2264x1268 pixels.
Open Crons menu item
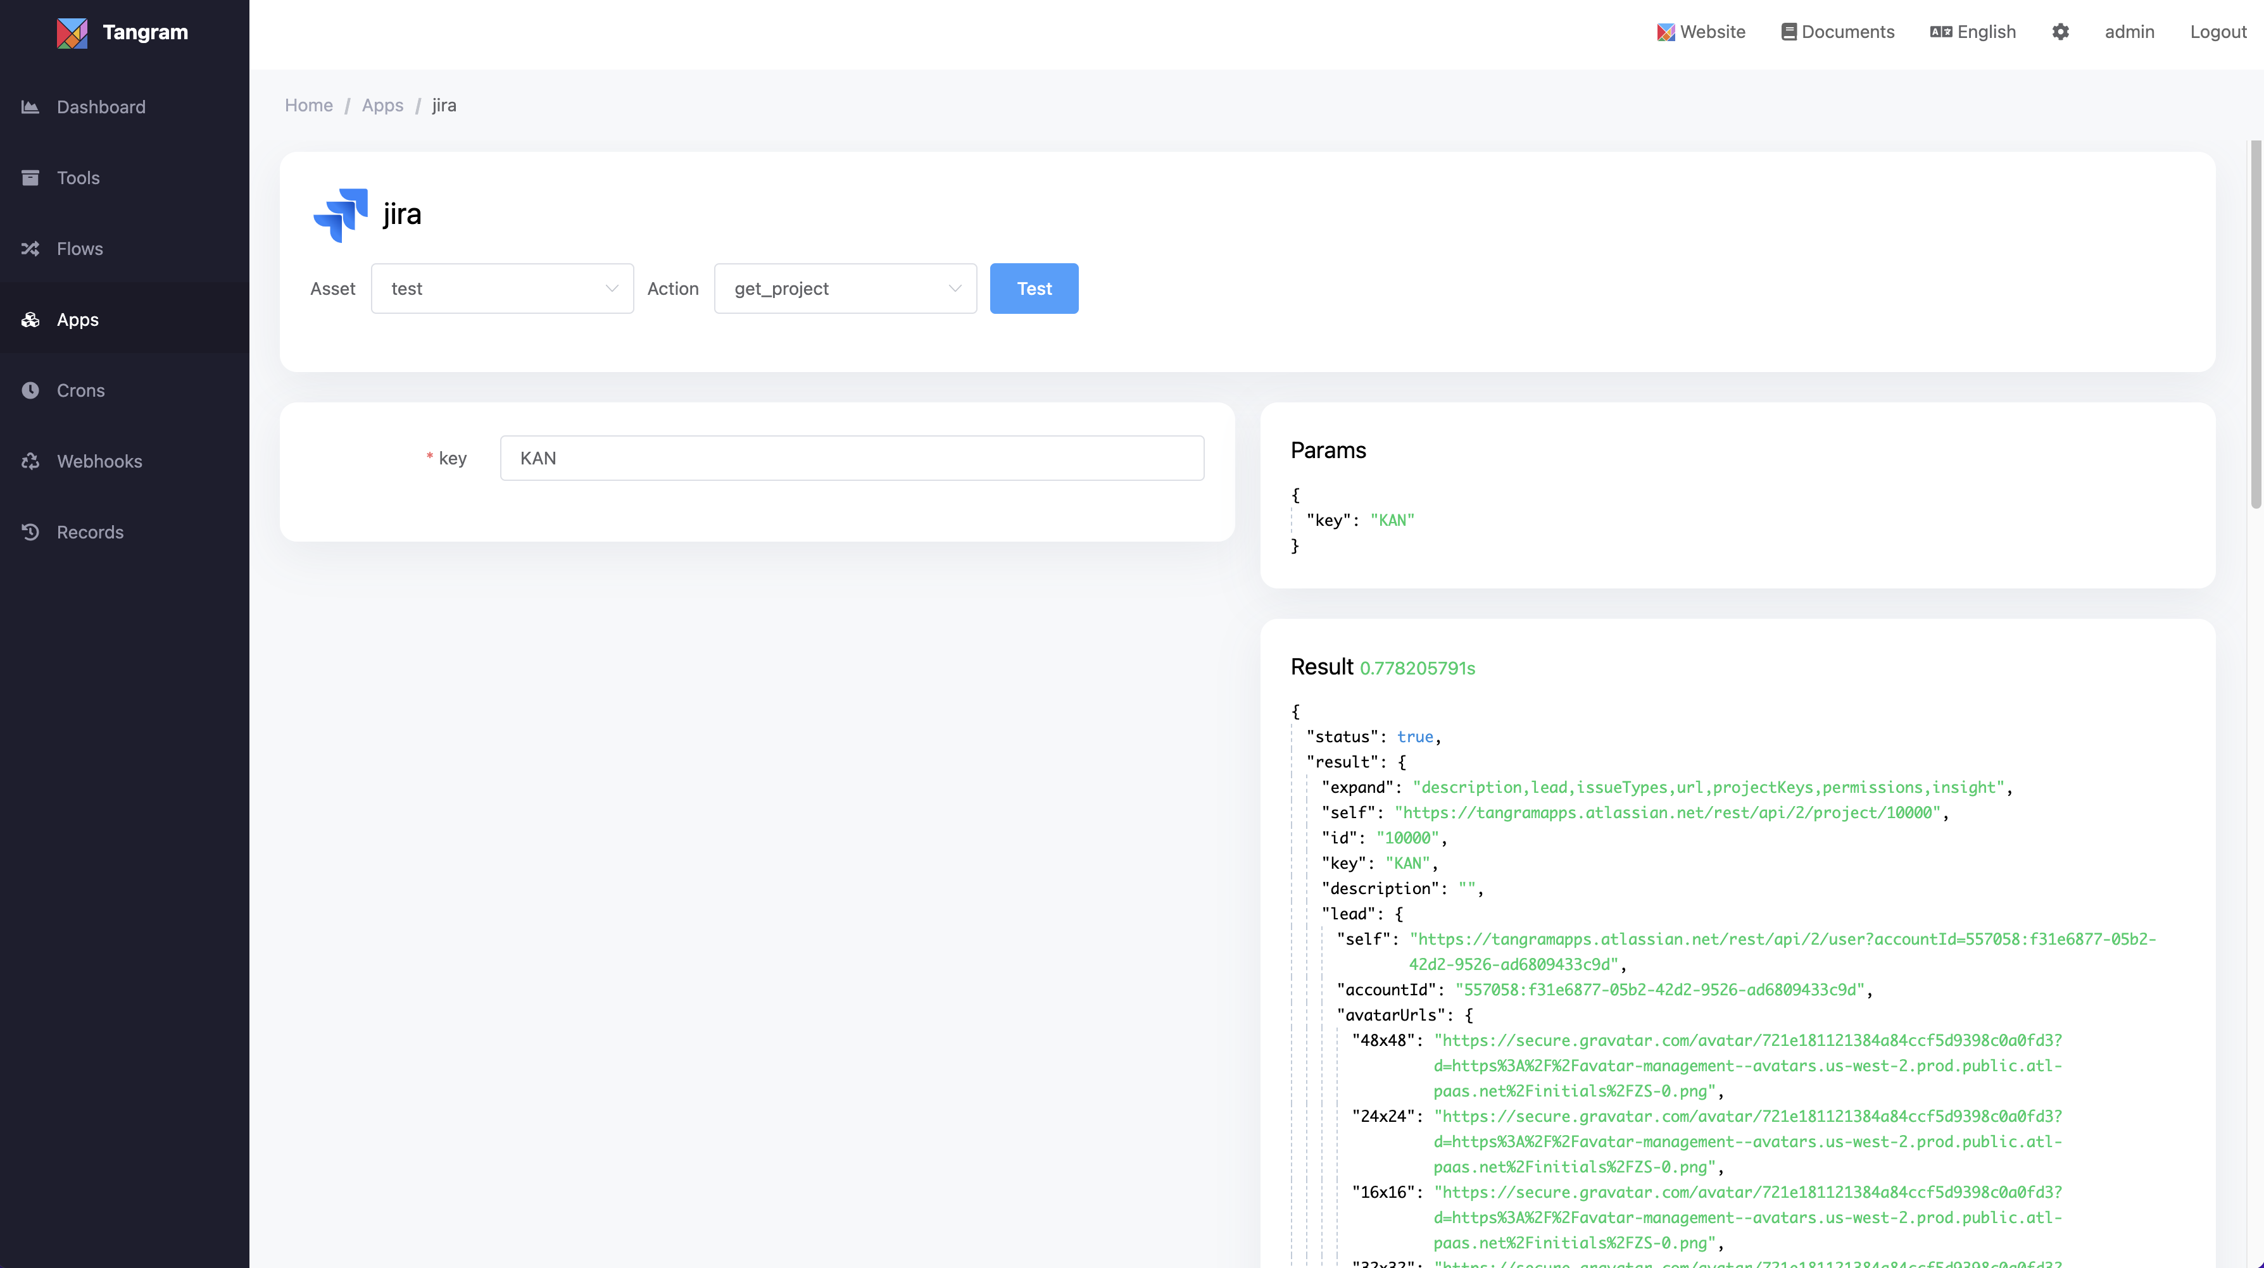(125, 391)
